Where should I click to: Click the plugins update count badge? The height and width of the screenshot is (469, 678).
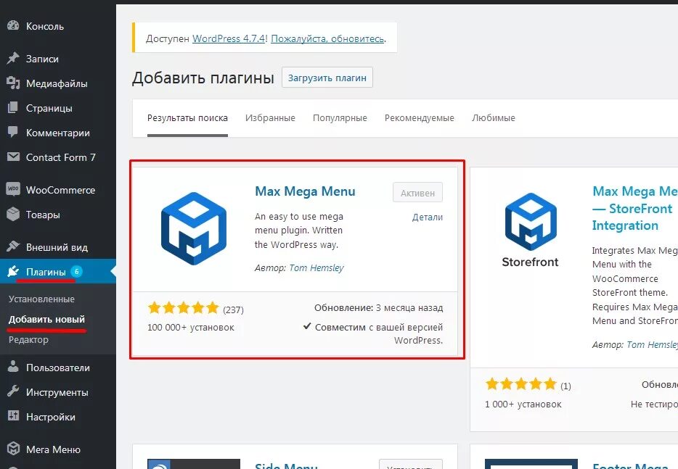click(76, 271)
